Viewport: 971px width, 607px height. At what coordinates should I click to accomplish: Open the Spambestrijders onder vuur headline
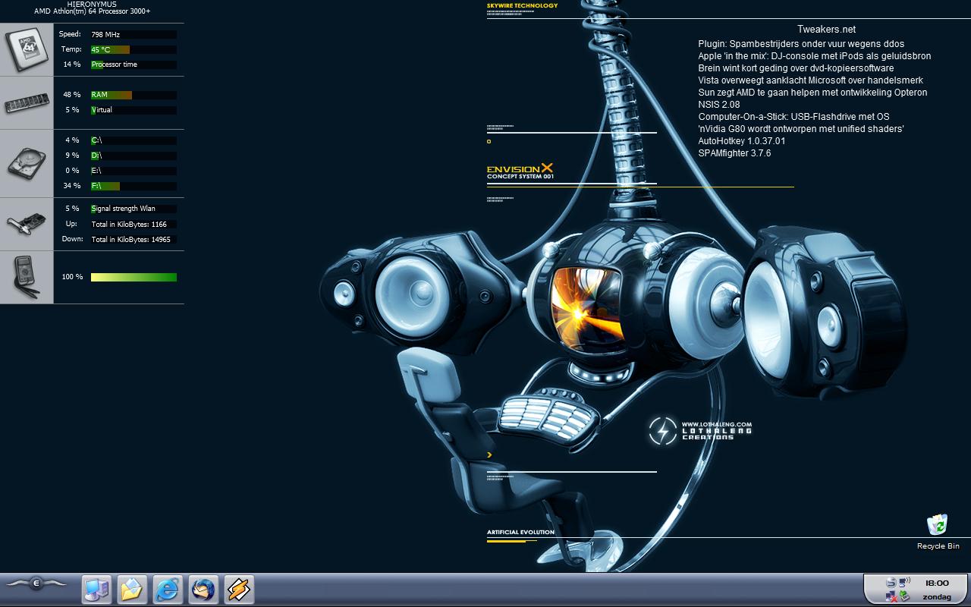tap(801, 44)
